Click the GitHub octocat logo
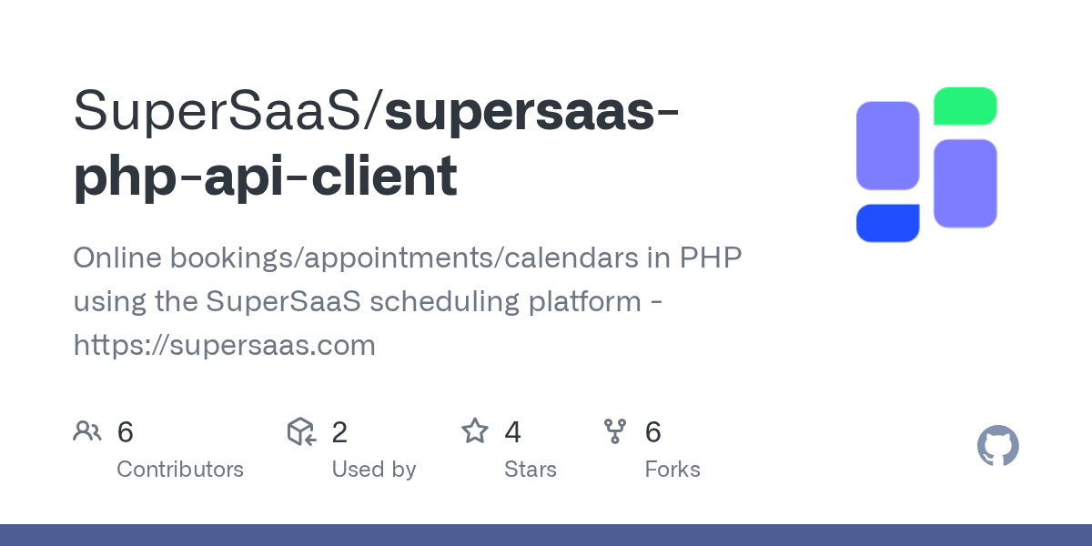The height and width of the screenshot is (546, 1092). tap(997, 447)
